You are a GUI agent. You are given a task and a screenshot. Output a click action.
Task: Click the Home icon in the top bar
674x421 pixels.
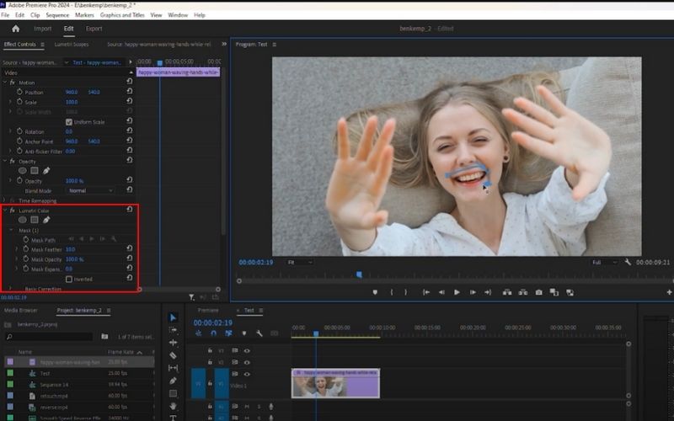[15, 29]
